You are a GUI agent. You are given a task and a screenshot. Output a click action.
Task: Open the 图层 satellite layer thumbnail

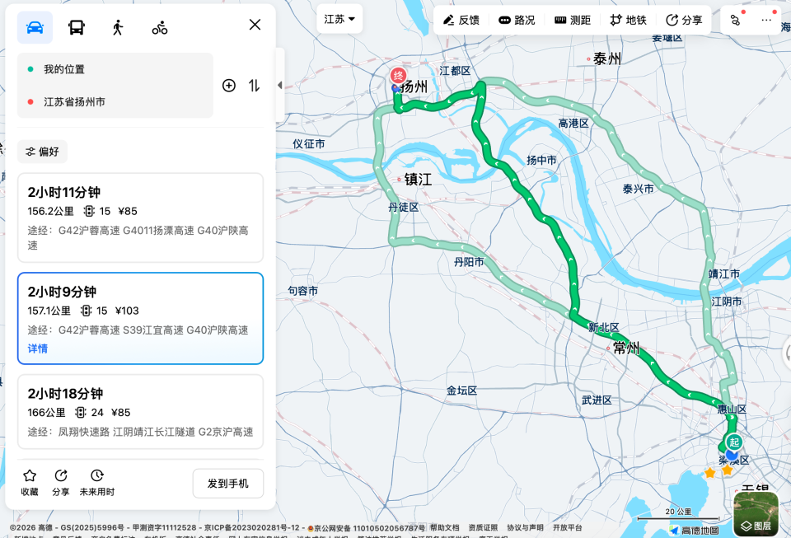tap(756, 514)
